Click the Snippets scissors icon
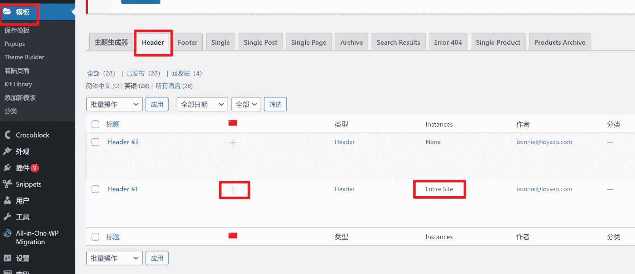 click(8, 184)
